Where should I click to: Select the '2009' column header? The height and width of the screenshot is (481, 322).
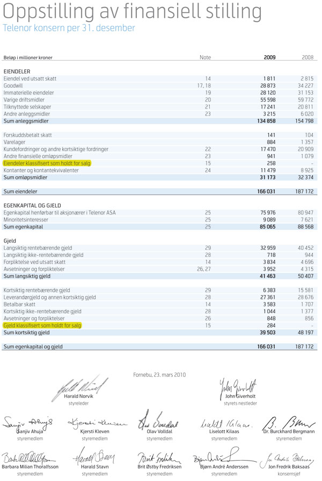pyautogui.click(x=269, y=58)
